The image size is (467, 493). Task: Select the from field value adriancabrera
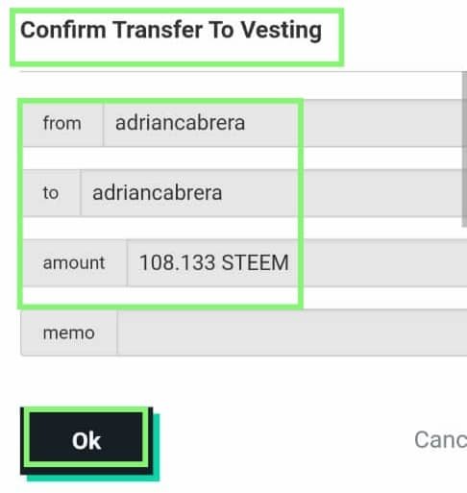tap(180, 123)
